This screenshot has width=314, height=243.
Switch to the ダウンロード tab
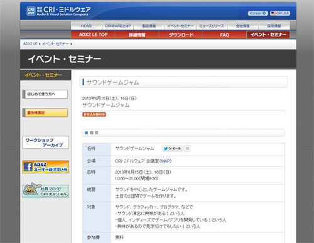point(181,35)
